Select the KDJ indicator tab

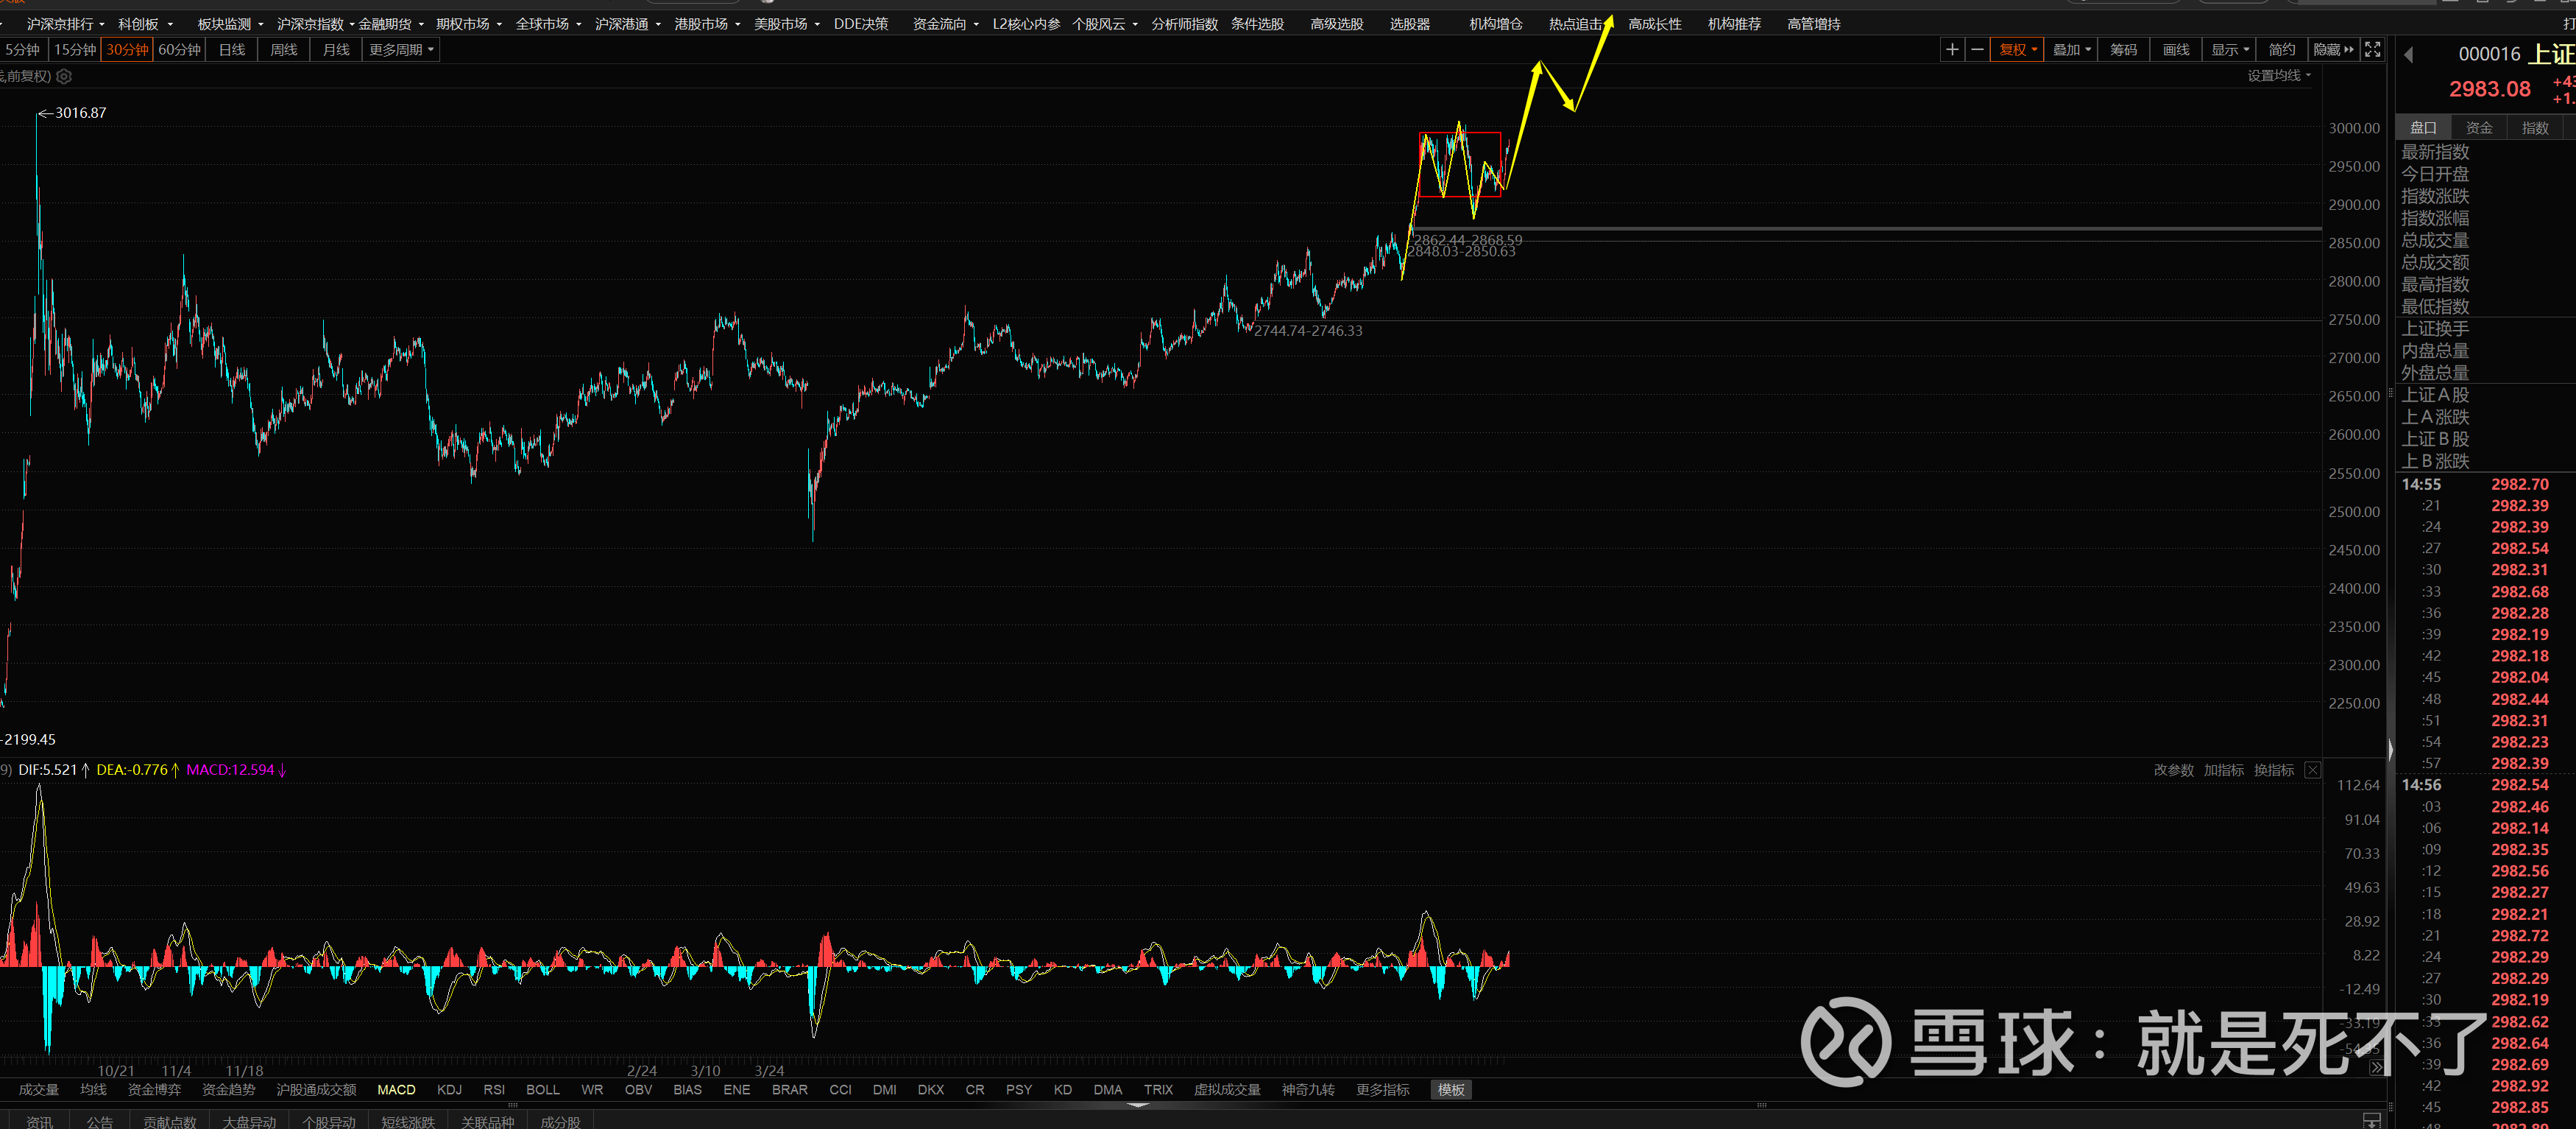(449, 1089)
